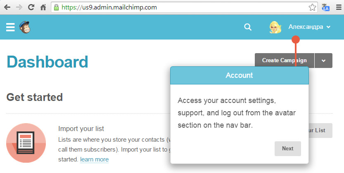The height and width of the screenshot is (173, 344).
Task: Click Next in the Account tooltip
Action: 287,149
